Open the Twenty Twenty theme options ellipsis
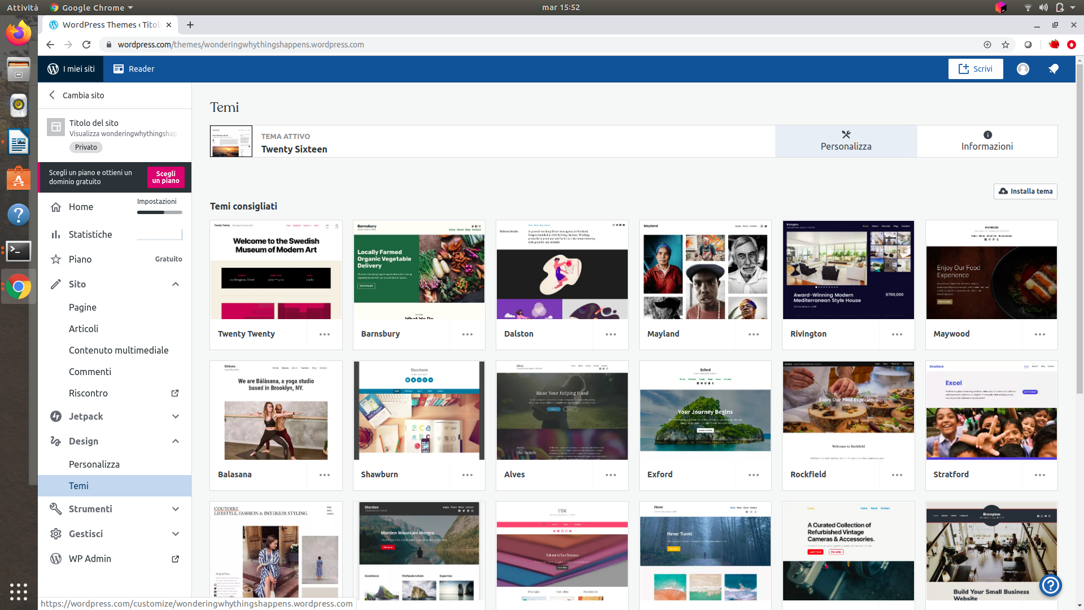 (x=324, y=334)
